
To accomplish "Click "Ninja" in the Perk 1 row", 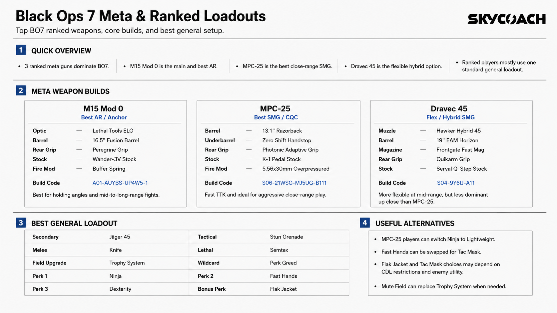I will click(x=115, y=276).
